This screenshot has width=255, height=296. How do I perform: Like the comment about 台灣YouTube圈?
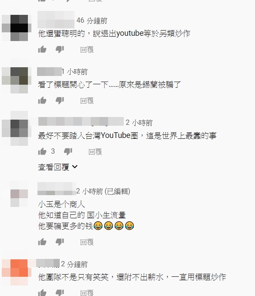pyautogui.click(x=42, y=151)
